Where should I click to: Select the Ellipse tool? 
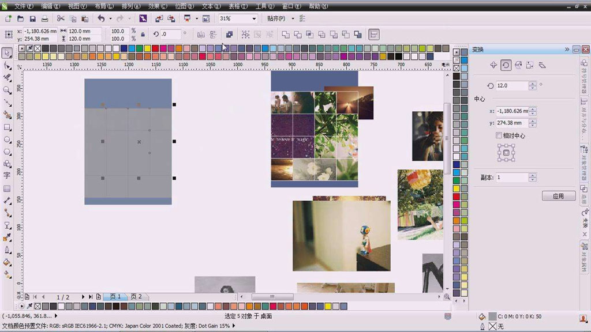(x=8, y=139)
